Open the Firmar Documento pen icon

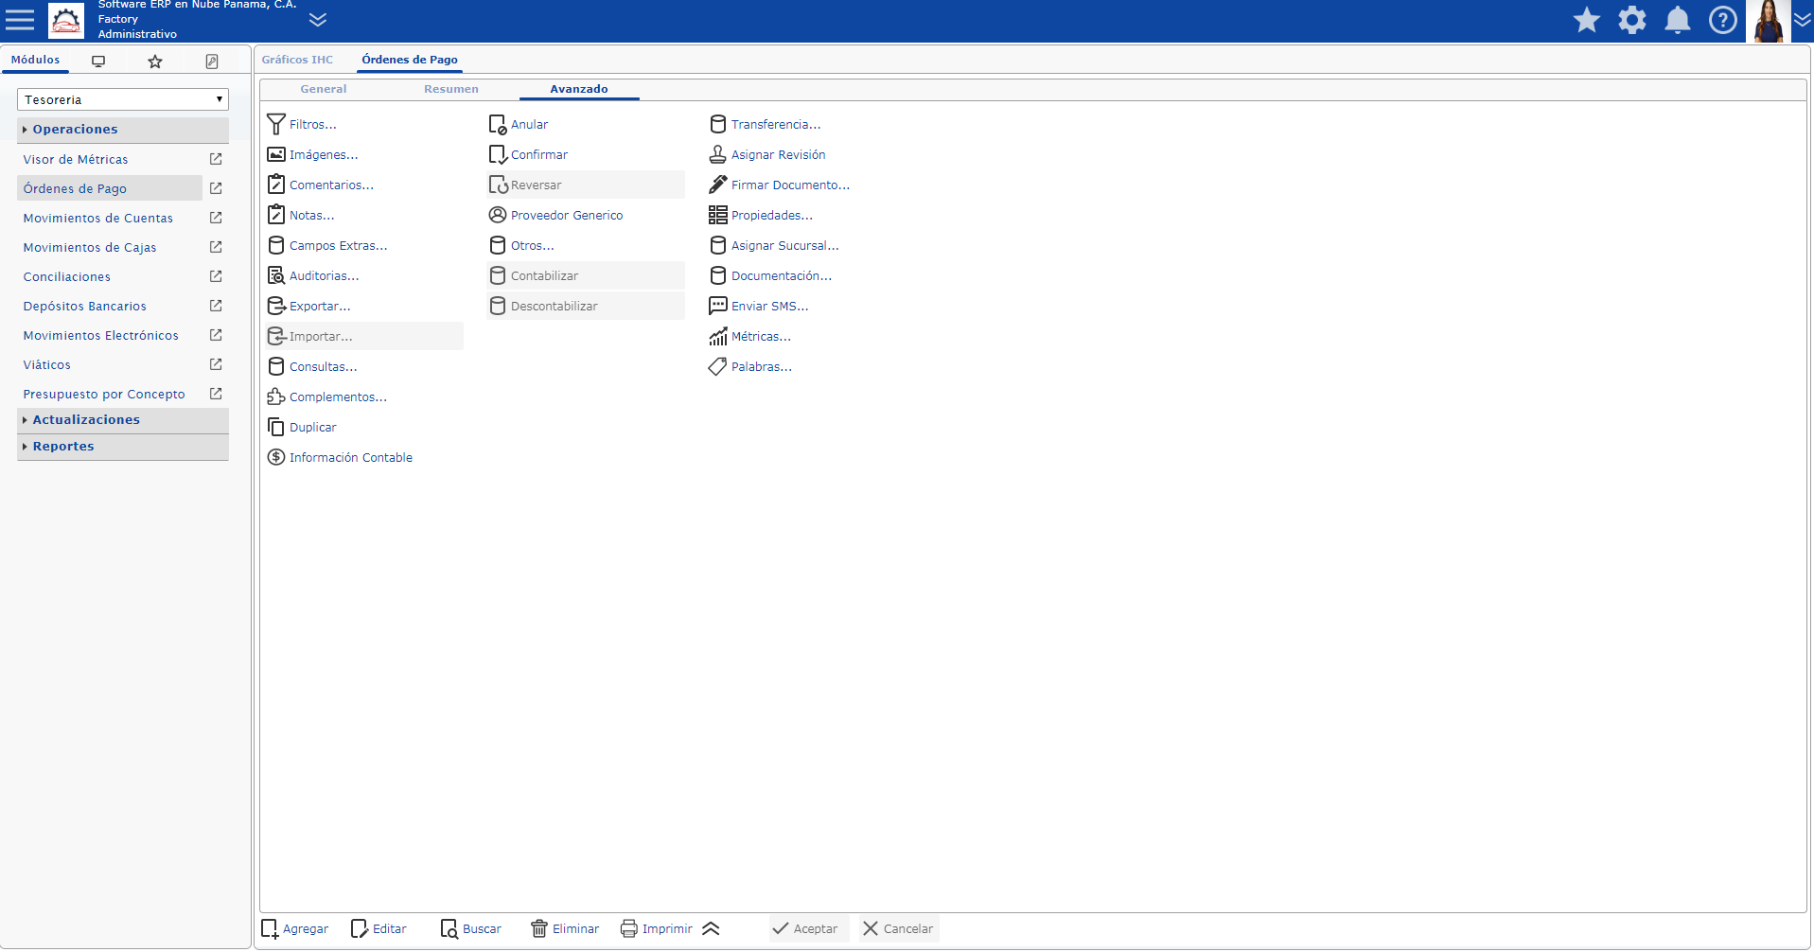coord(717,185)
